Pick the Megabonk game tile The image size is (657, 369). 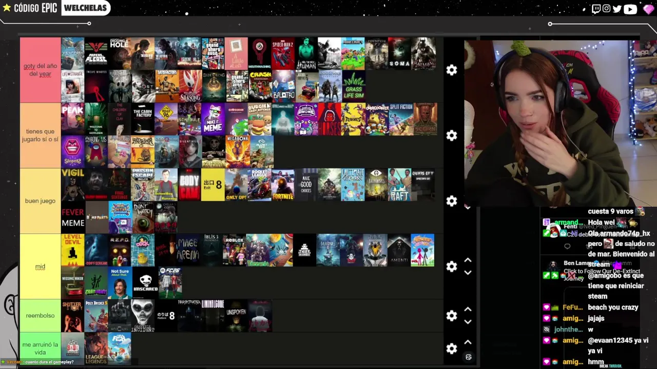tap(237, 152)
